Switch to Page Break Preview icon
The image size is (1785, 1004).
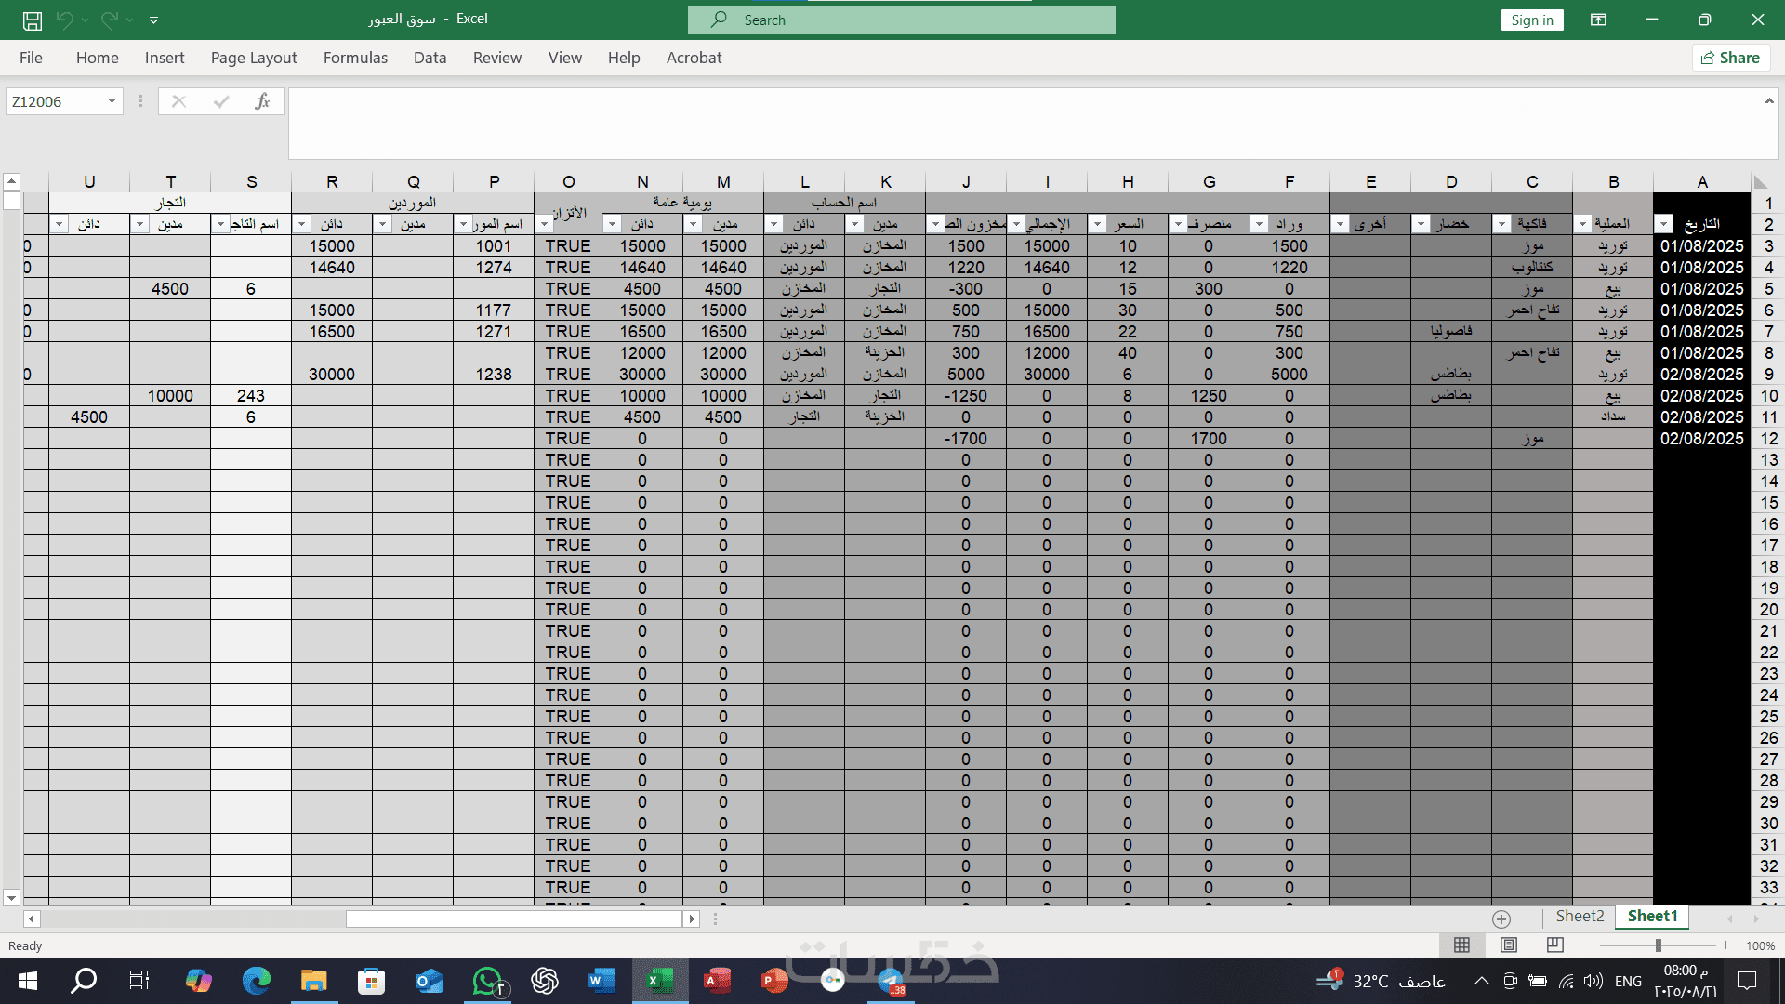coord(1554,945)
